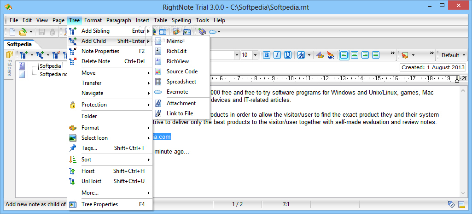Click the add child icon in the tree toolbar
472x214 pixels.
40,55
